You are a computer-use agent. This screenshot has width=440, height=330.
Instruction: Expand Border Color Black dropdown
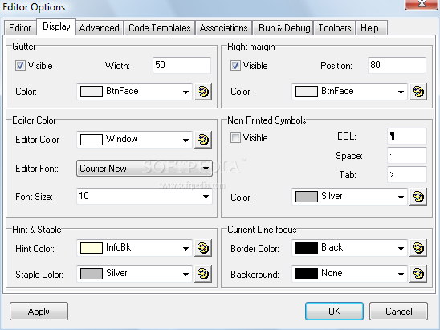tap(401, 248)
